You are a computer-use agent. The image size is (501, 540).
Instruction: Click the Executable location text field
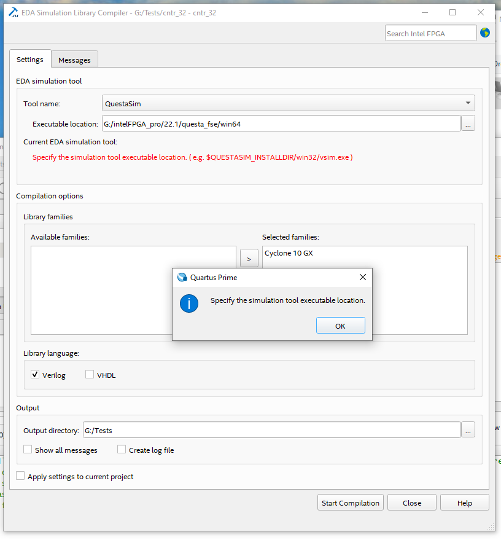[281, 123]
